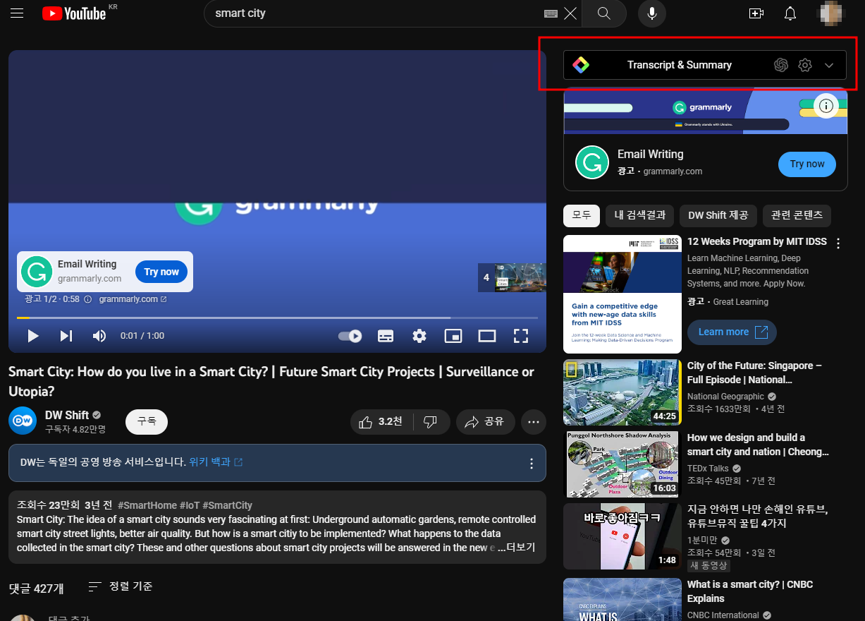Like the video showing 3.2천
The image size is (865, 621).
pyautogui.click(x=381, y=422)
